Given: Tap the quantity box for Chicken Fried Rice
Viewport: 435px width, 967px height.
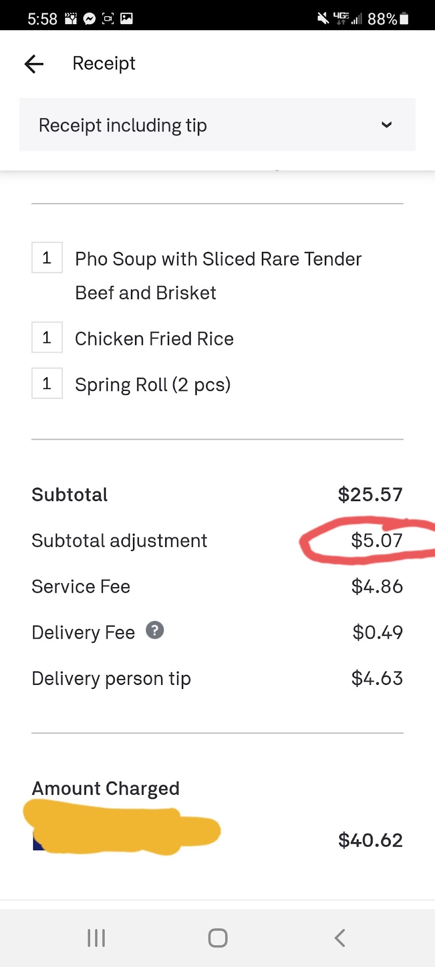Looking at the screenshot, I should (x=47, y=337).
